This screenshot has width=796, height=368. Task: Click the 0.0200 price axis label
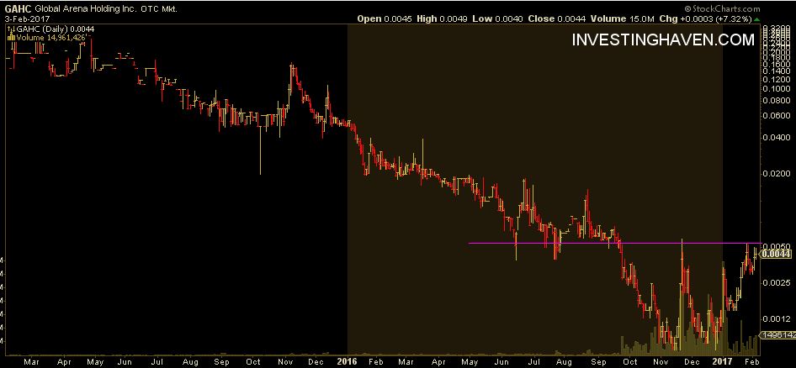point(776,173)
